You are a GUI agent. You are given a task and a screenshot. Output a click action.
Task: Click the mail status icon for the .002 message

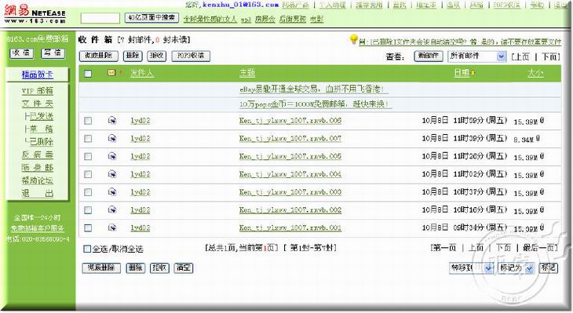coord(112,210)
